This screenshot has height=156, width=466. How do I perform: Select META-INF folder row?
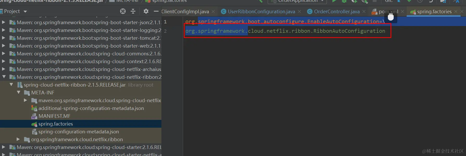point(81,93)
